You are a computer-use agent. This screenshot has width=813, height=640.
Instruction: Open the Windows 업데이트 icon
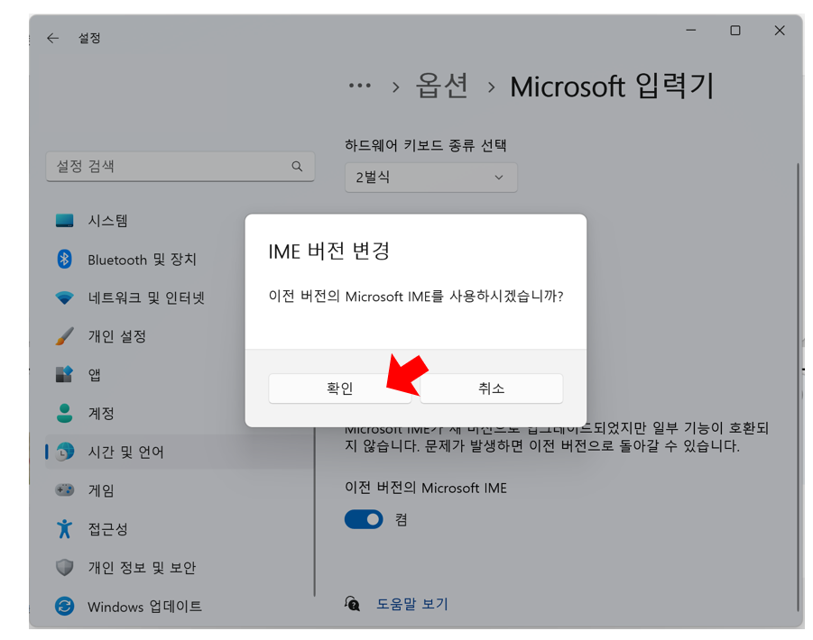click(64, 606)
